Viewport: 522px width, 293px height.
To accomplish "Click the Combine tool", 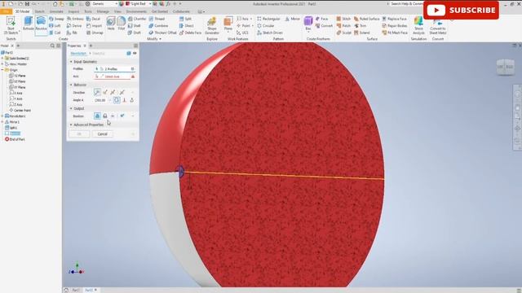I will 158,25.
